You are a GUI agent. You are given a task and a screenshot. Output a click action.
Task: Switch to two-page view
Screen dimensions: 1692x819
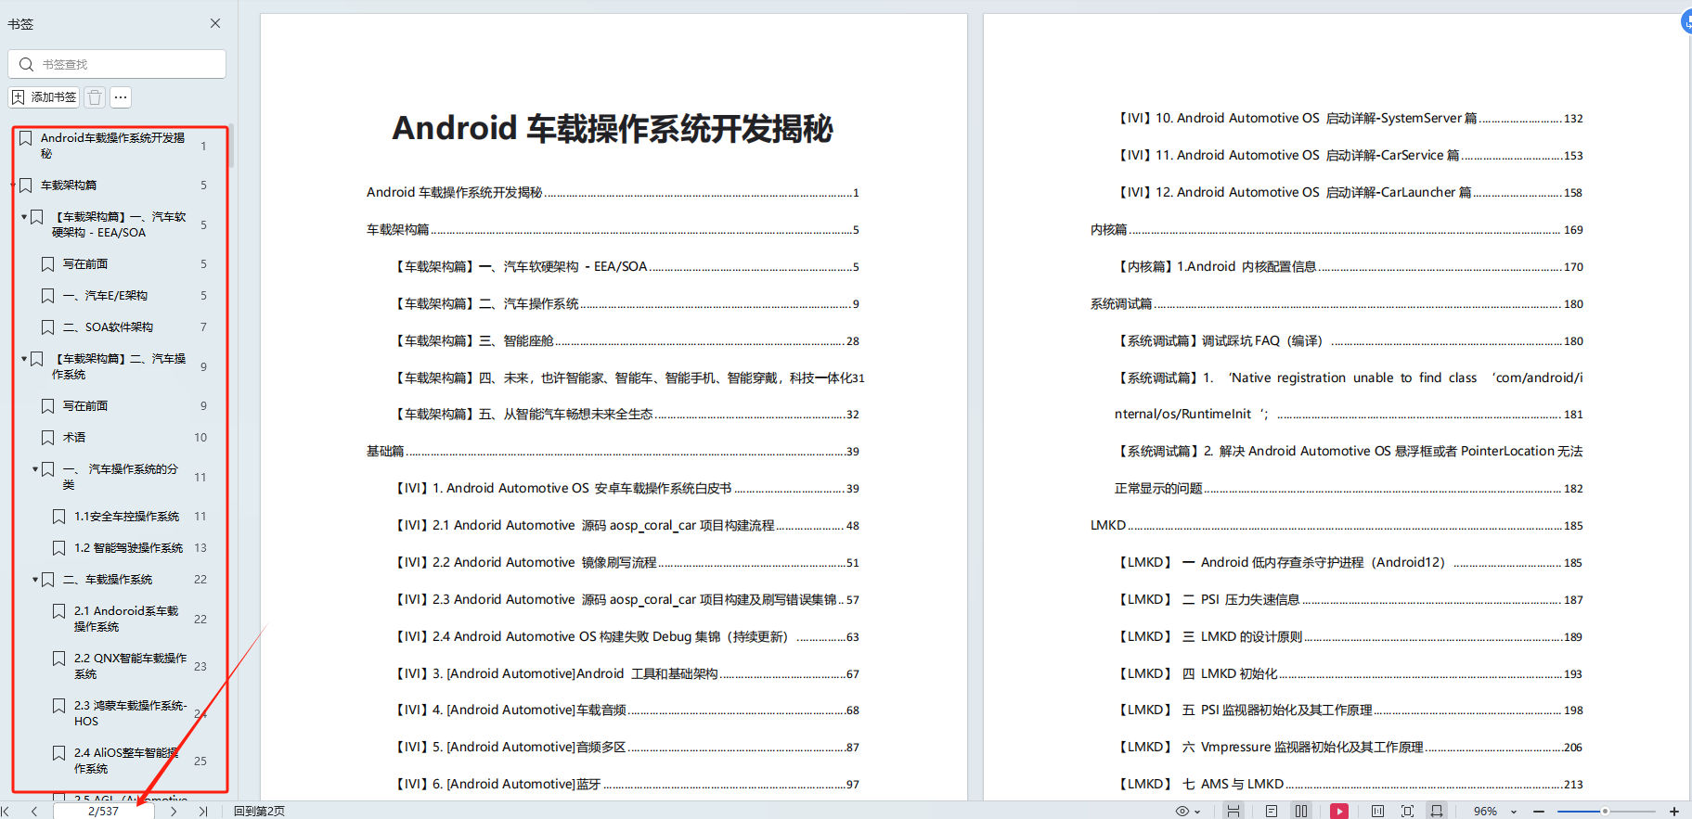(x=1301, y=811)
